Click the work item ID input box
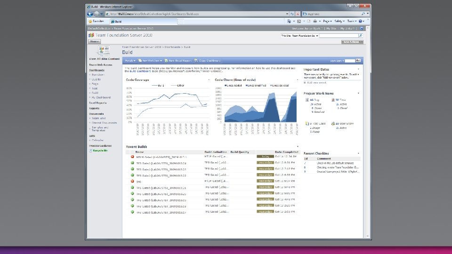 350,61
